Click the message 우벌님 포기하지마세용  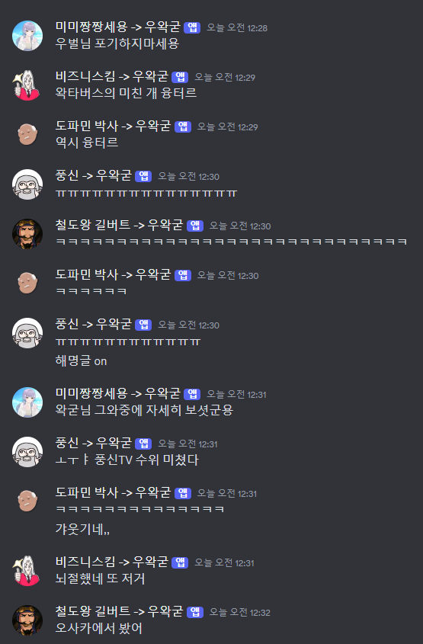click(117, 43)
